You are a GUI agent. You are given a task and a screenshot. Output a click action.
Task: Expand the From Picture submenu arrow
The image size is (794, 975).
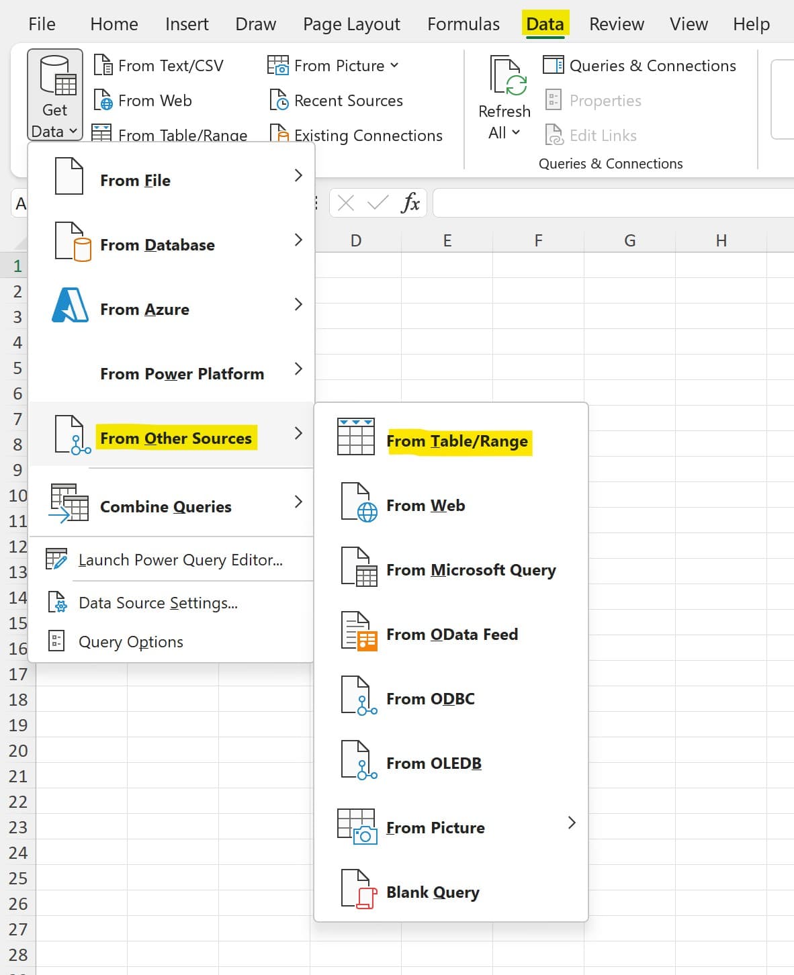572,822
